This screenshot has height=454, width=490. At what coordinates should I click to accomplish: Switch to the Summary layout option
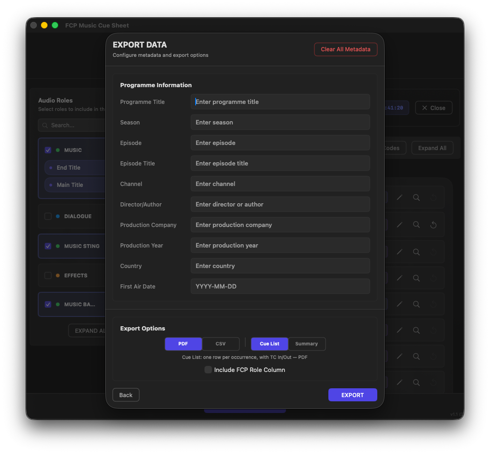(306, 344)
